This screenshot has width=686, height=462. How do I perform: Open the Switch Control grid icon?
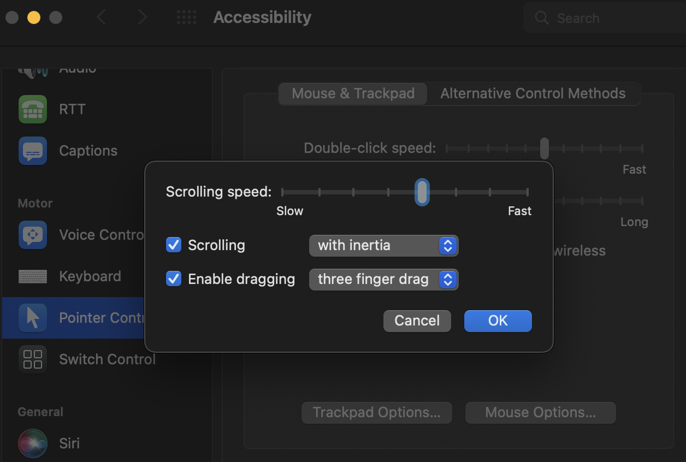click(x=33, y=359)
